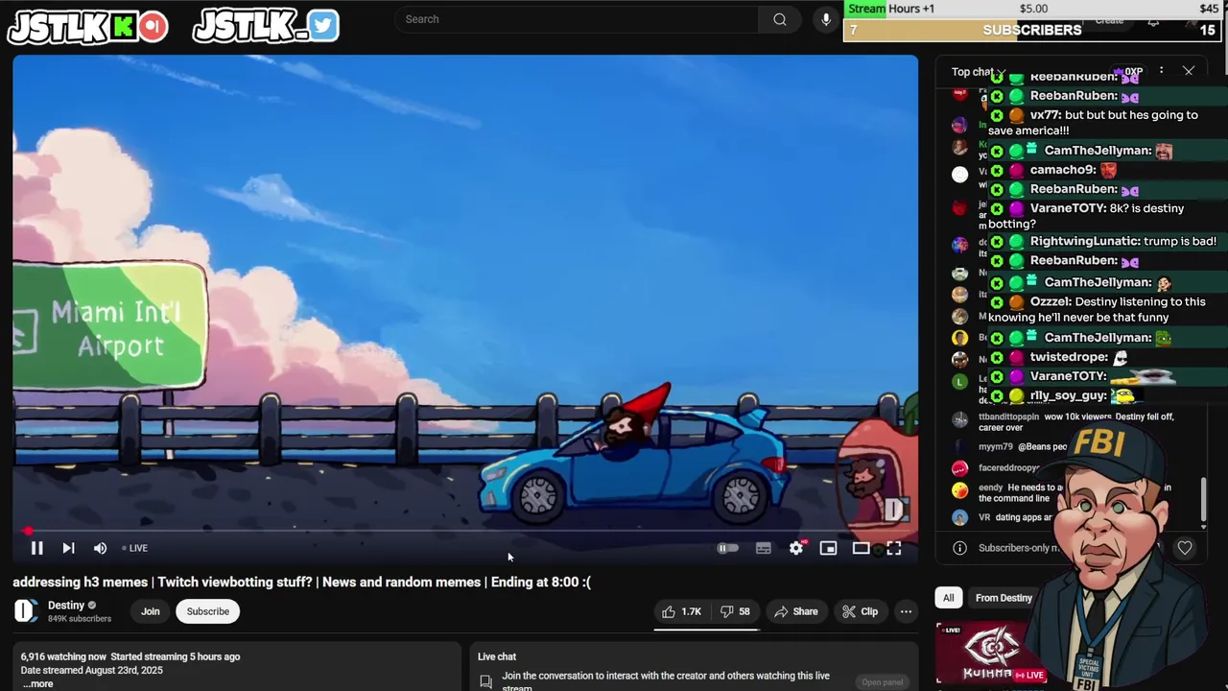Open the player settings gear
The image size is (1228, 691).
796,548
